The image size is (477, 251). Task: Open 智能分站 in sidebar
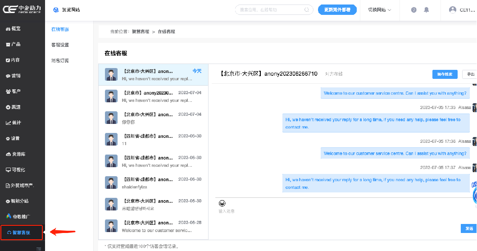17,201
